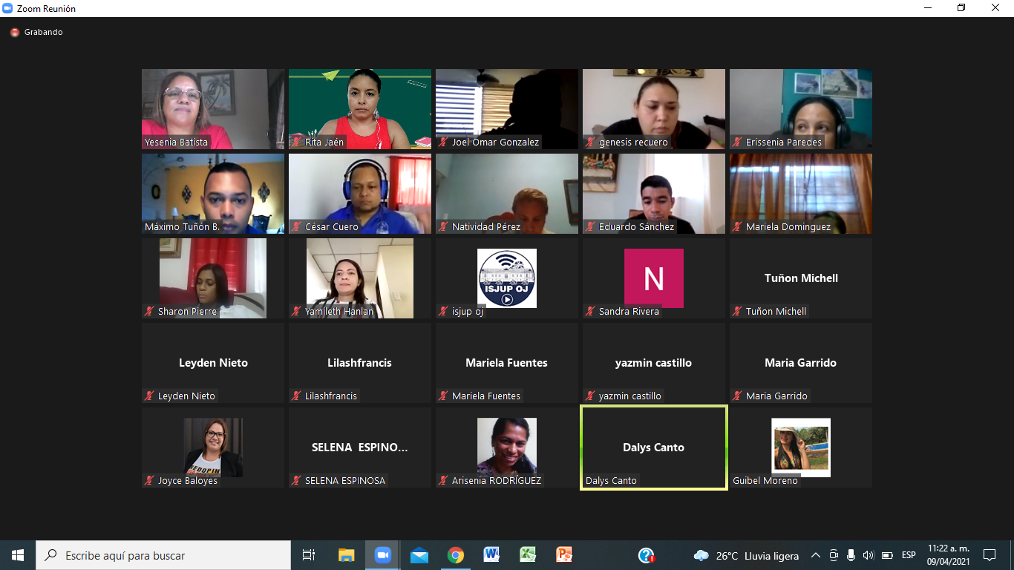Select the Mariela Fuentes participant tile

(507, 363)
